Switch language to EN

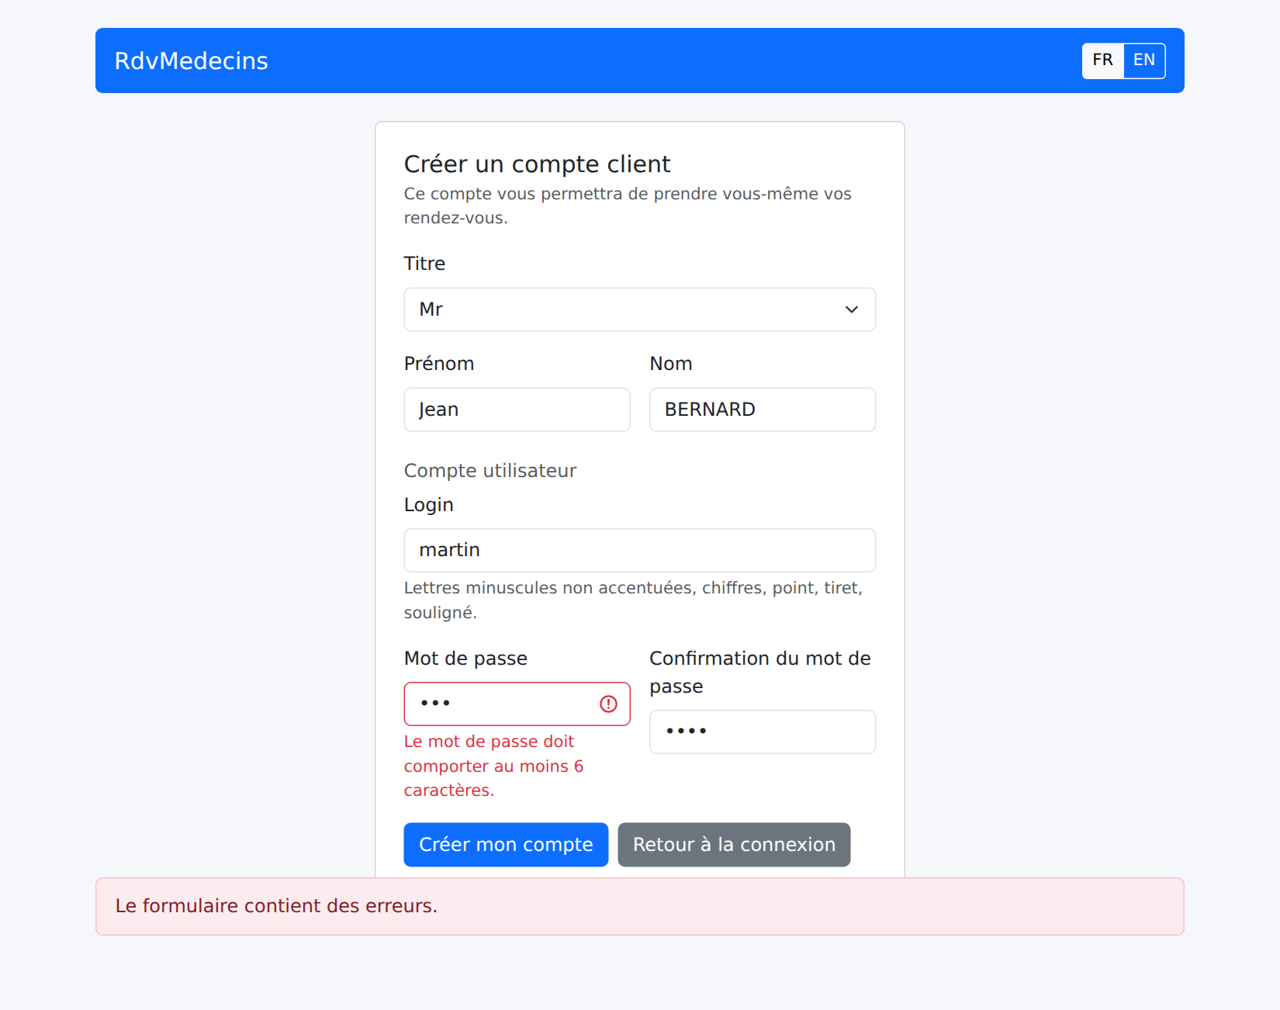click(x=1144, y=61)
